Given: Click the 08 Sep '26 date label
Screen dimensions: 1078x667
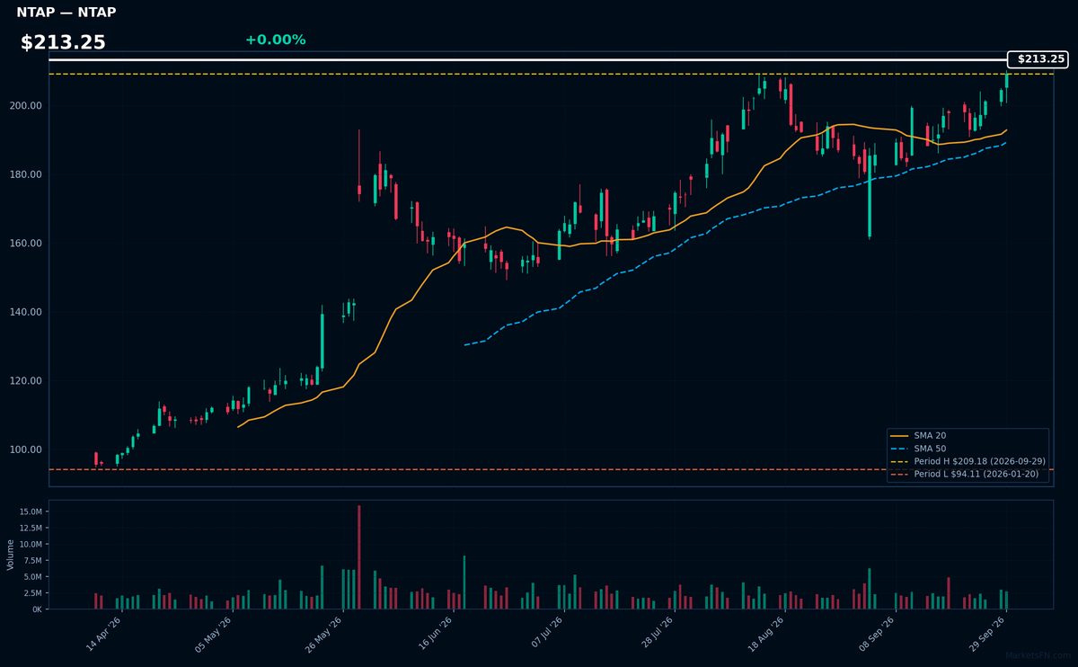Looking at the screenshot, I should [879, 635].
